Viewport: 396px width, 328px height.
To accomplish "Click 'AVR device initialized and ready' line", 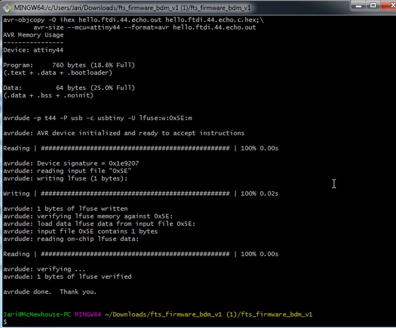I will pos(124,133).
